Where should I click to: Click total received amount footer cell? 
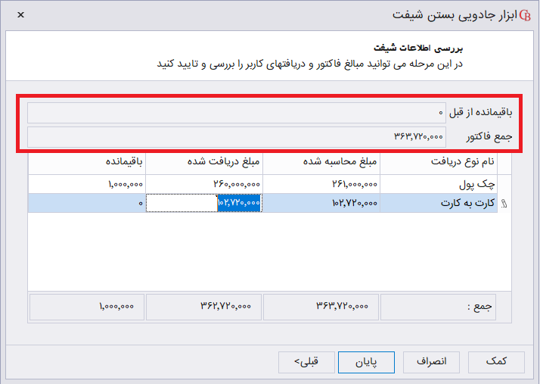pyautogui.click(x=204, y=306)
